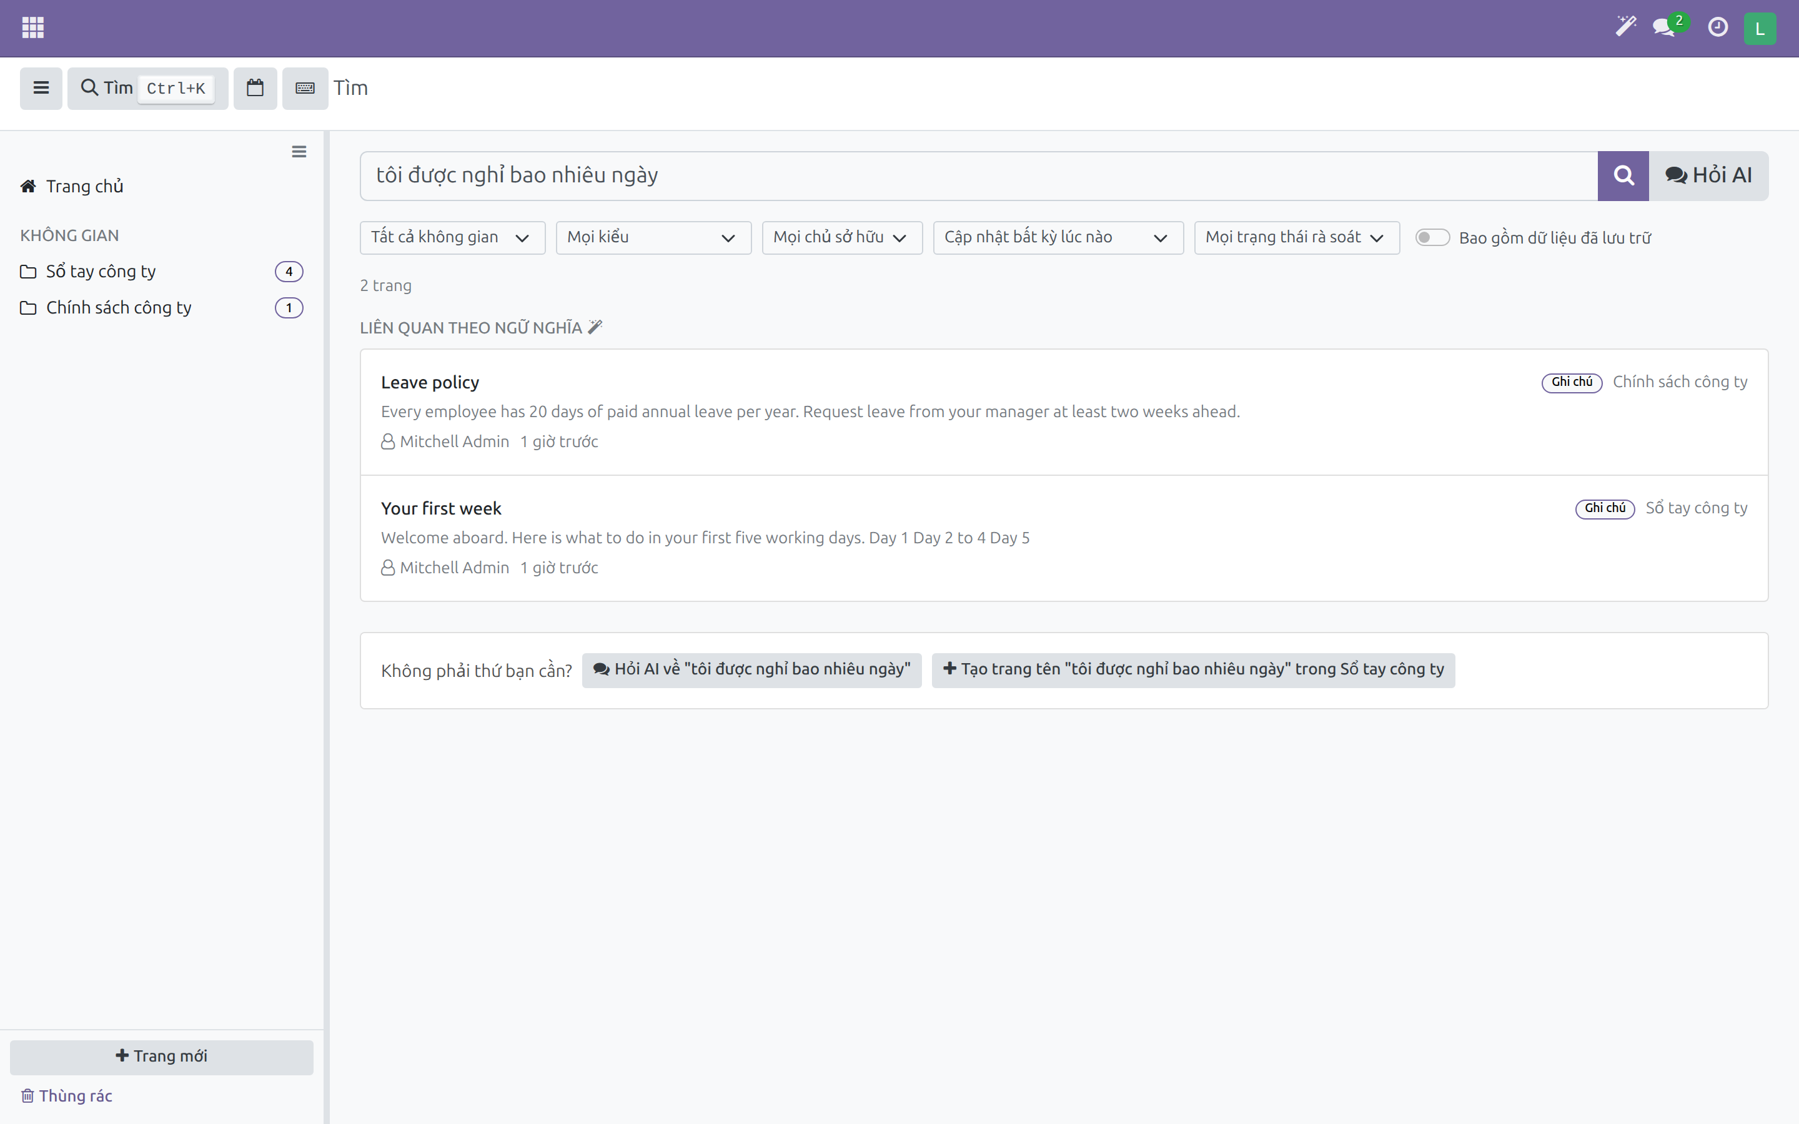1799x1124 pixels.
Task: Click the keyboard shortcuts icon
Action: click(305, 87)
